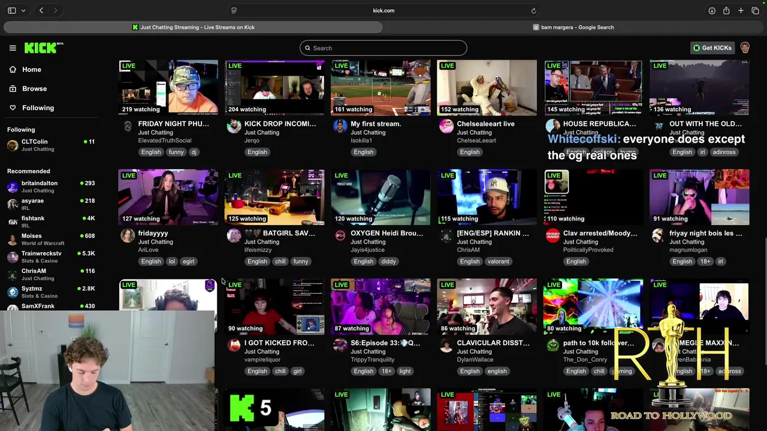The image size is (767, 431).
Task: Open the user profile avatar menu
Action: pyautogui.click(x=745, y=48)
